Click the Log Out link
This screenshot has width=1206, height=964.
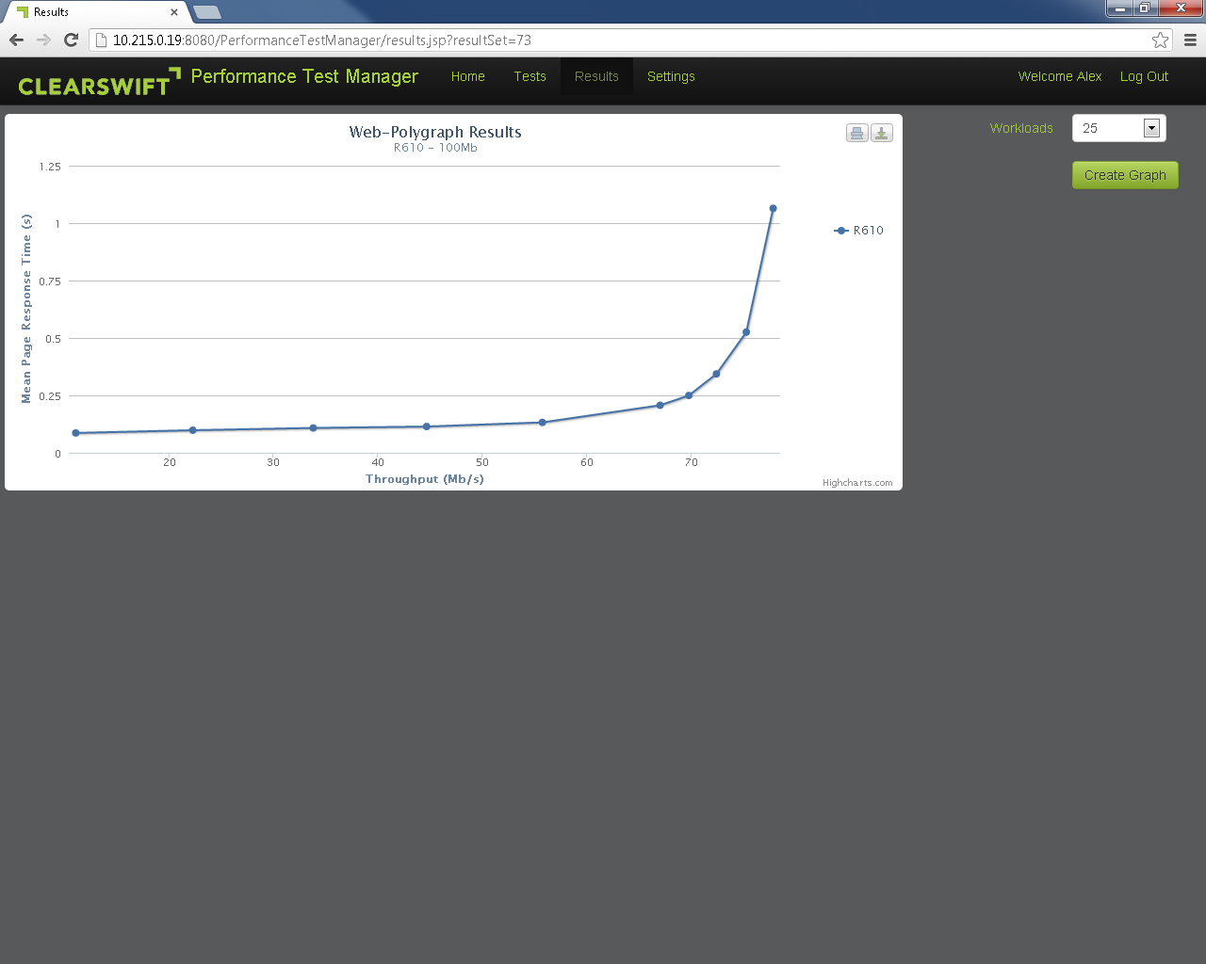[1144, 76]
